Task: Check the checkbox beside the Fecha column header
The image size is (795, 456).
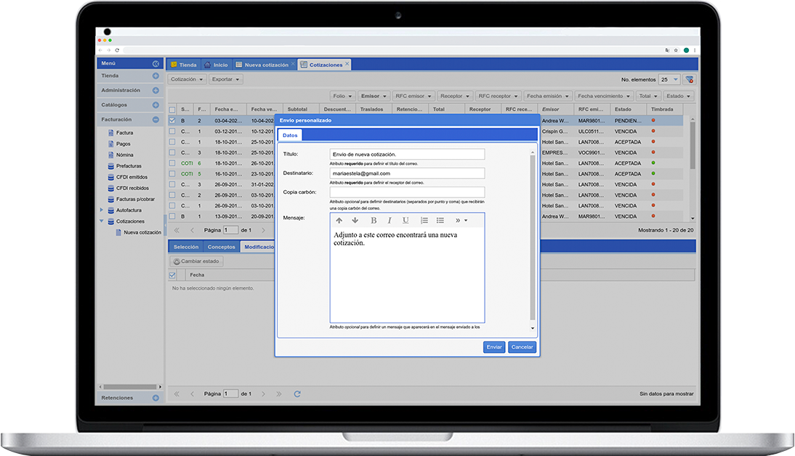Action: 172,275
